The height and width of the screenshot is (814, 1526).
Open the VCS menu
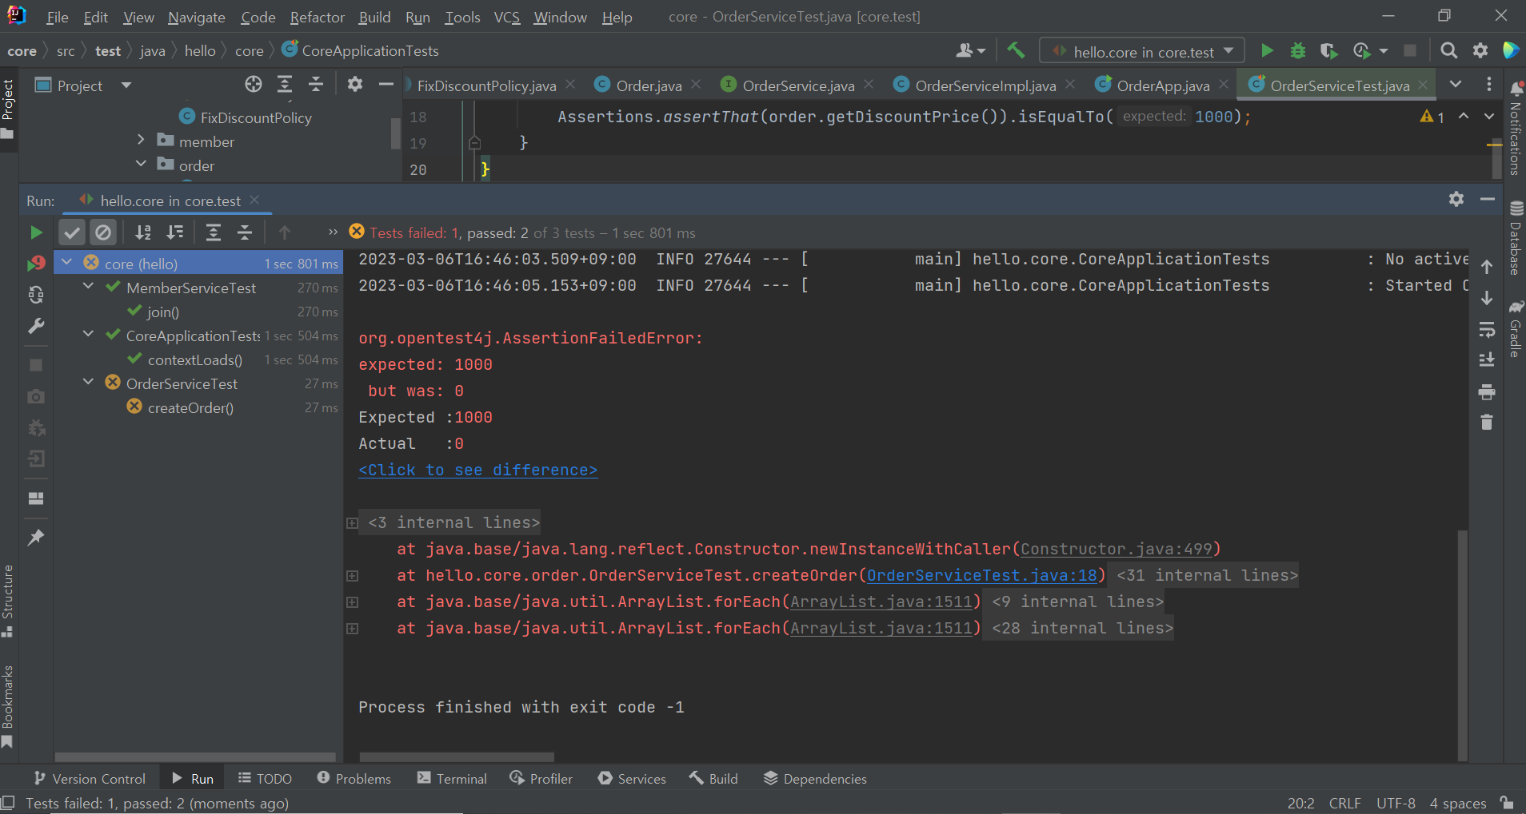(507, 17)
